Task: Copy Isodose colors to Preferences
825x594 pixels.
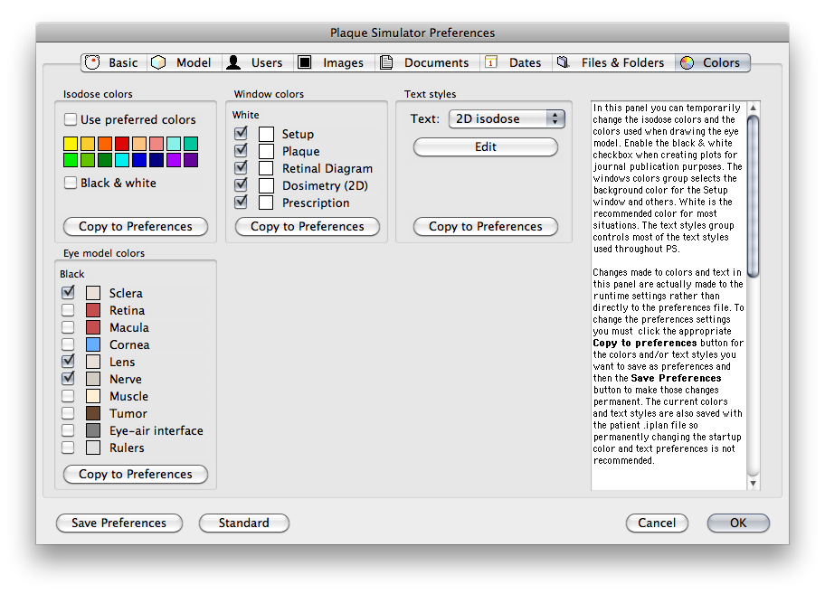Action: (x=135, y=227)
